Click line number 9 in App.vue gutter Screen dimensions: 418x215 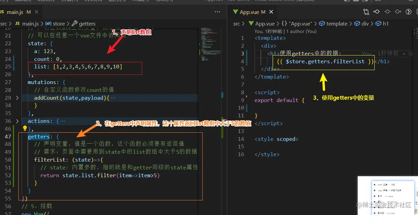(242, 100)
